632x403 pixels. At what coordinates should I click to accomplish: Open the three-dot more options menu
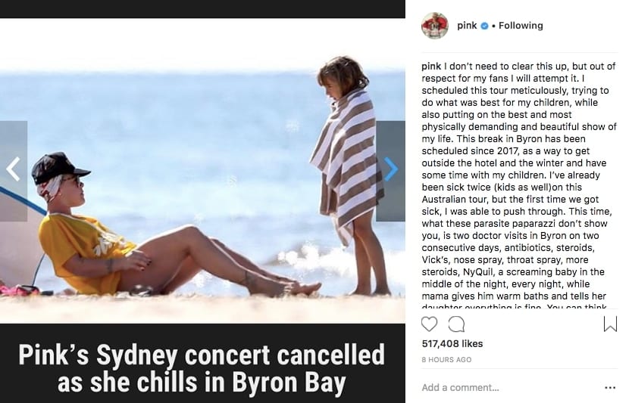click(x=610, y=388)
